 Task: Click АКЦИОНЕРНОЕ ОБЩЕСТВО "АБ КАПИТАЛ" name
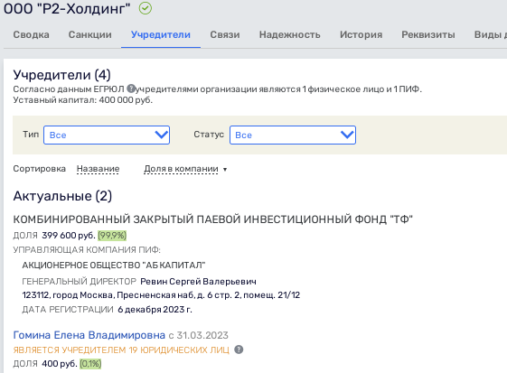coord(114,266)
